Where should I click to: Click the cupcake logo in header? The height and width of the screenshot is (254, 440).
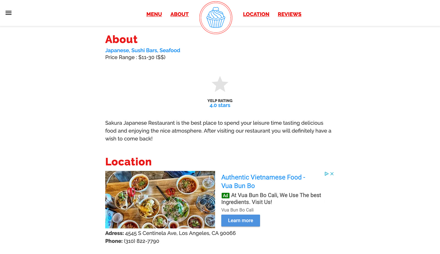(x=216, y=18)
